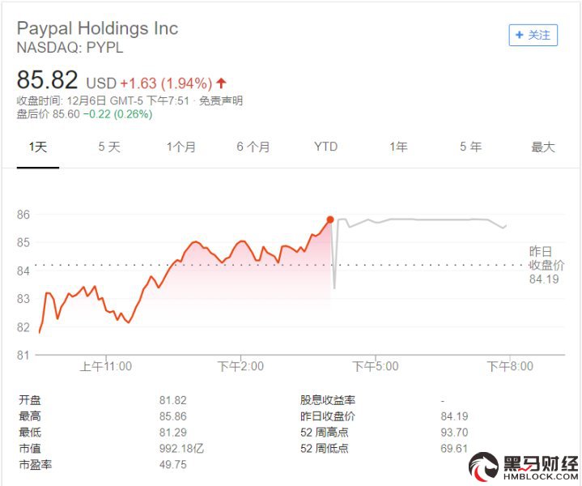Click the red up arrow icon
The height and width of the screenshot is (486, 582).
(221, 83)
